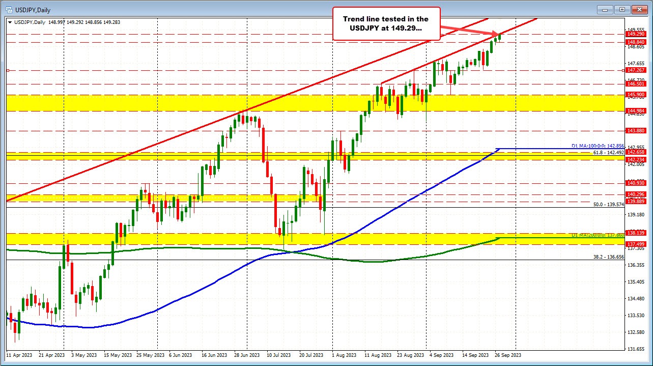The height and width of the screenshot is (366, 653).
Task: Click the 147.267 price tag on the right axis
Action: click(x=635, y=71)
